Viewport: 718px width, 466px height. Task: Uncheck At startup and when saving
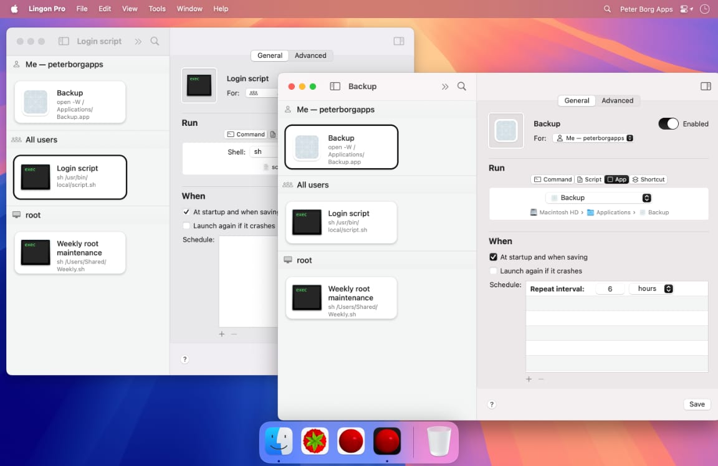[493, 257]
